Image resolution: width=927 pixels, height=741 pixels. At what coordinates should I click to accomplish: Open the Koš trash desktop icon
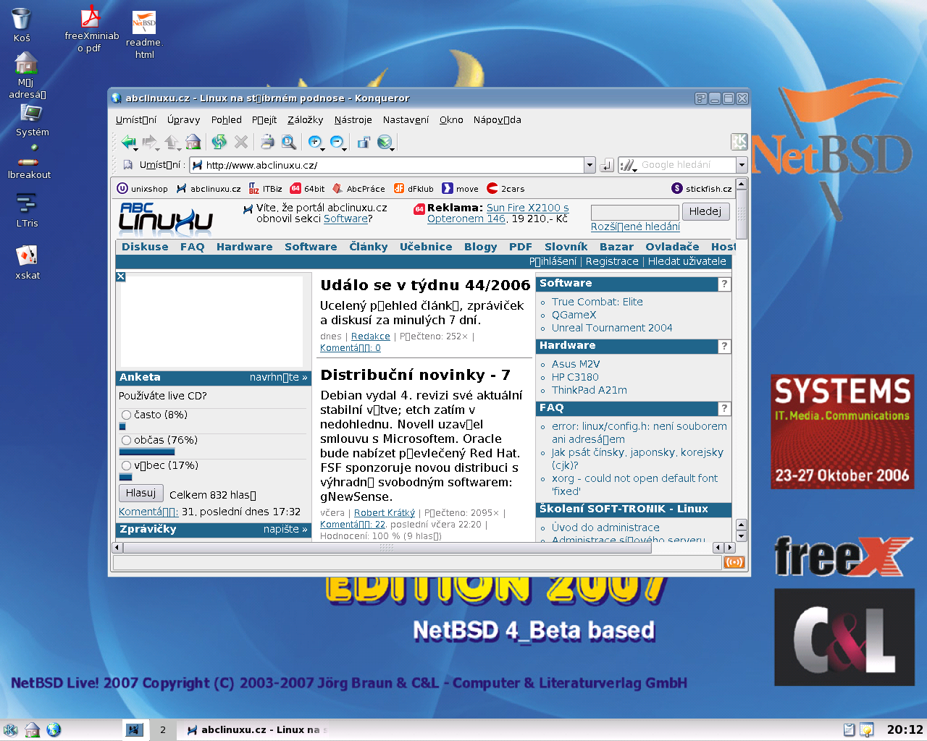[22, 25]
